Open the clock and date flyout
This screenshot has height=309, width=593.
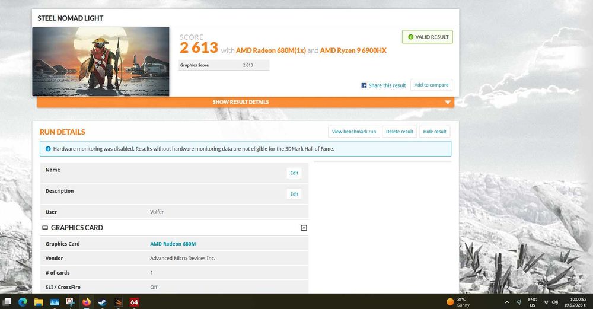(575, 302)
